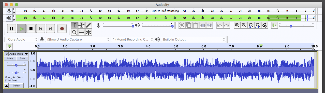Click the Zoom Toggle icon

coord(264,25)
